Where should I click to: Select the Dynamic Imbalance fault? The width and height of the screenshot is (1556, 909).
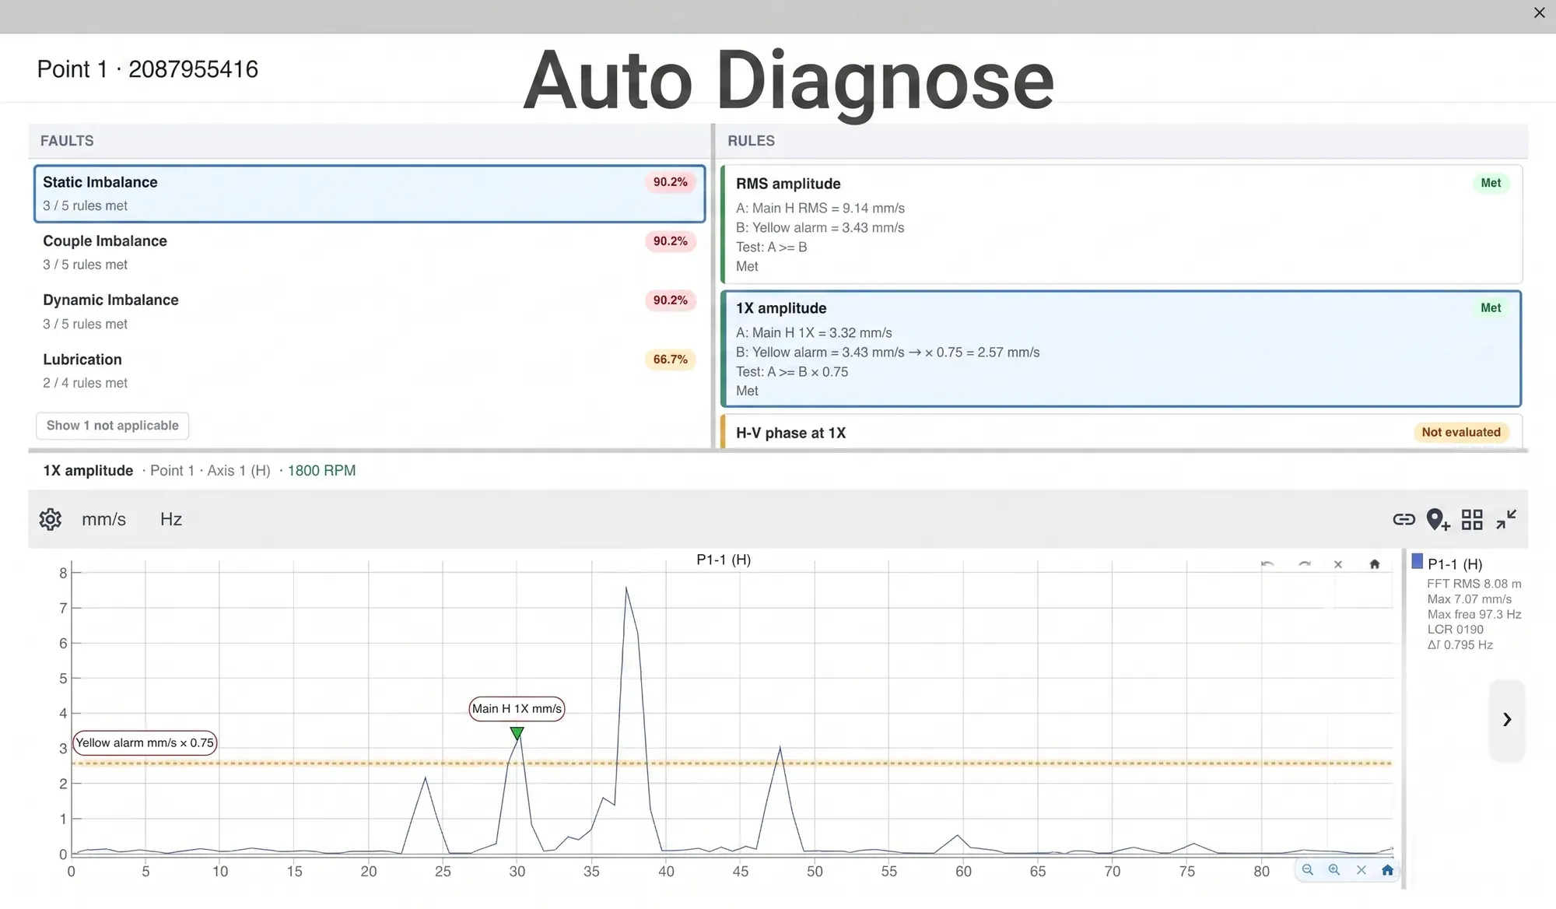[x=370, y=311]
